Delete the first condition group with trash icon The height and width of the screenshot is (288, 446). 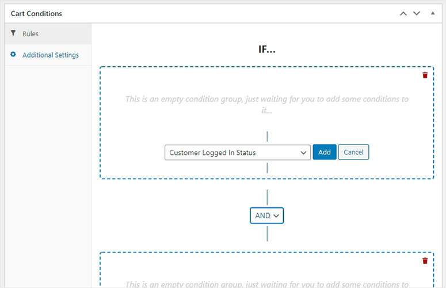(x=425, y=75)
